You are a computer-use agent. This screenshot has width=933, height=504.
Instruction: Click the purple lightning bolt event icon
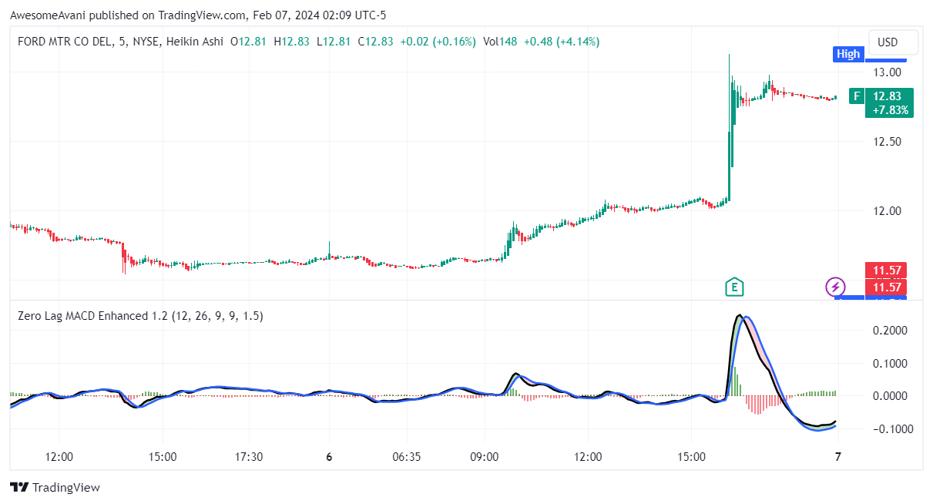point(835,287)
